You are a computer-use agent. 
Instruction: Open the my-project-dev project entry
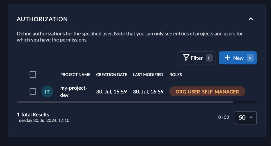click(x=74, y=91)
